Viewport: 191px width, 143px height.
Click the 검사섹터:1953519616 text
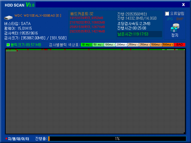pyautogui.click(x=21, y=33)
